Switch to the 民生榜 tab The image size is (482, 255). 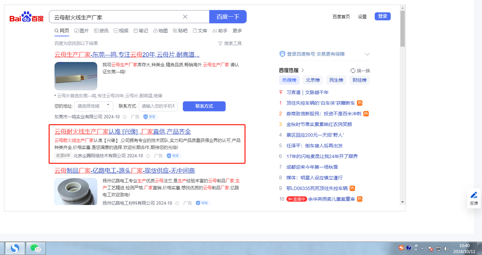(336, 80)
